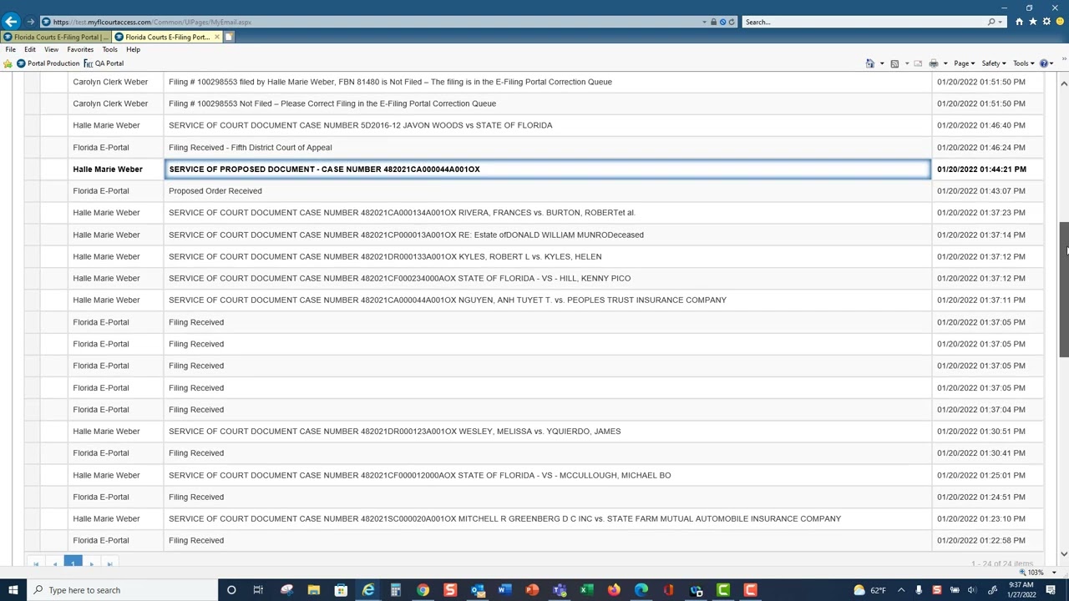Switch to the first Florida Courts E-Filing tab
The width and height of the screenshot is (1069, 601).
[x=55, y=37]
